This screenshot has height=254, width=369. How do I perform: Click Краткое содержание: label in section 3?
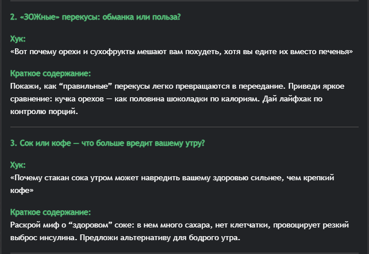click(51, 213)
